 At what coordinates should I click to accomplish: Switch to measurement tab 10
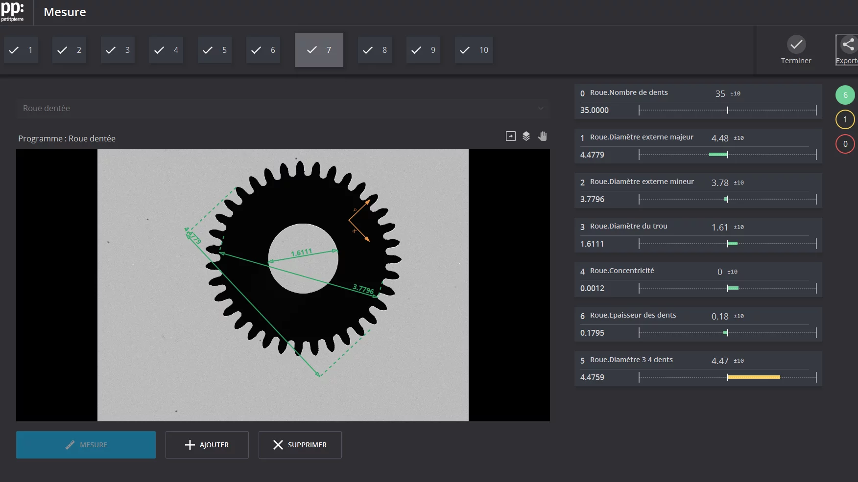(x=474, y=50)
